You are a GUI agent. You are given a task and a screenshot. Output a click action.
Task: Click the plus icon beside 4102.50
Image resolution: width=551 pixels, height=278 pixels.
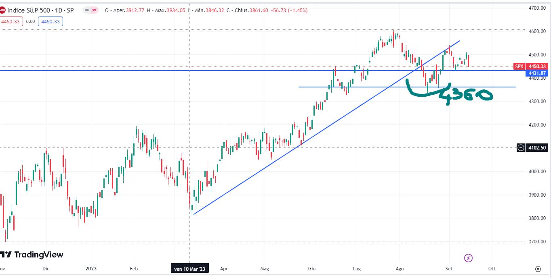pos(521,148)
